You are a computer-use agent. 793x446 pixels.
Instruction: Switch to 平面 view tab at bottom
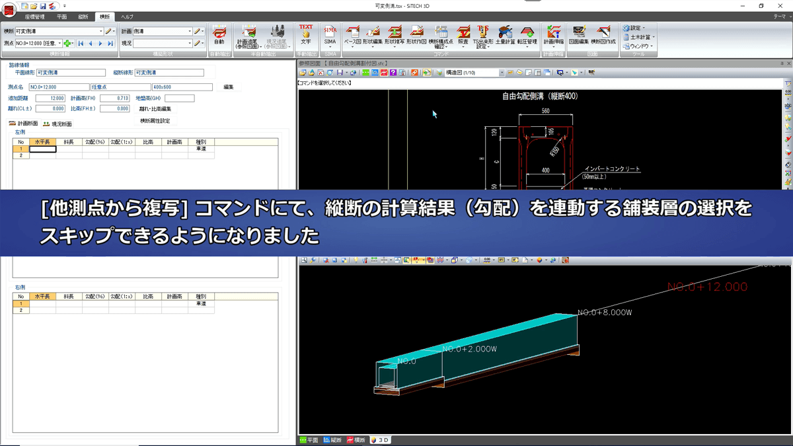click(309, 440)
